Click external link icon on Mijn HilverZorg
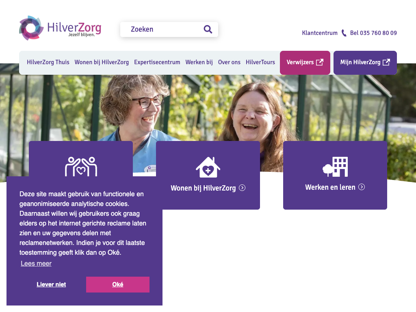 point(386,62)
